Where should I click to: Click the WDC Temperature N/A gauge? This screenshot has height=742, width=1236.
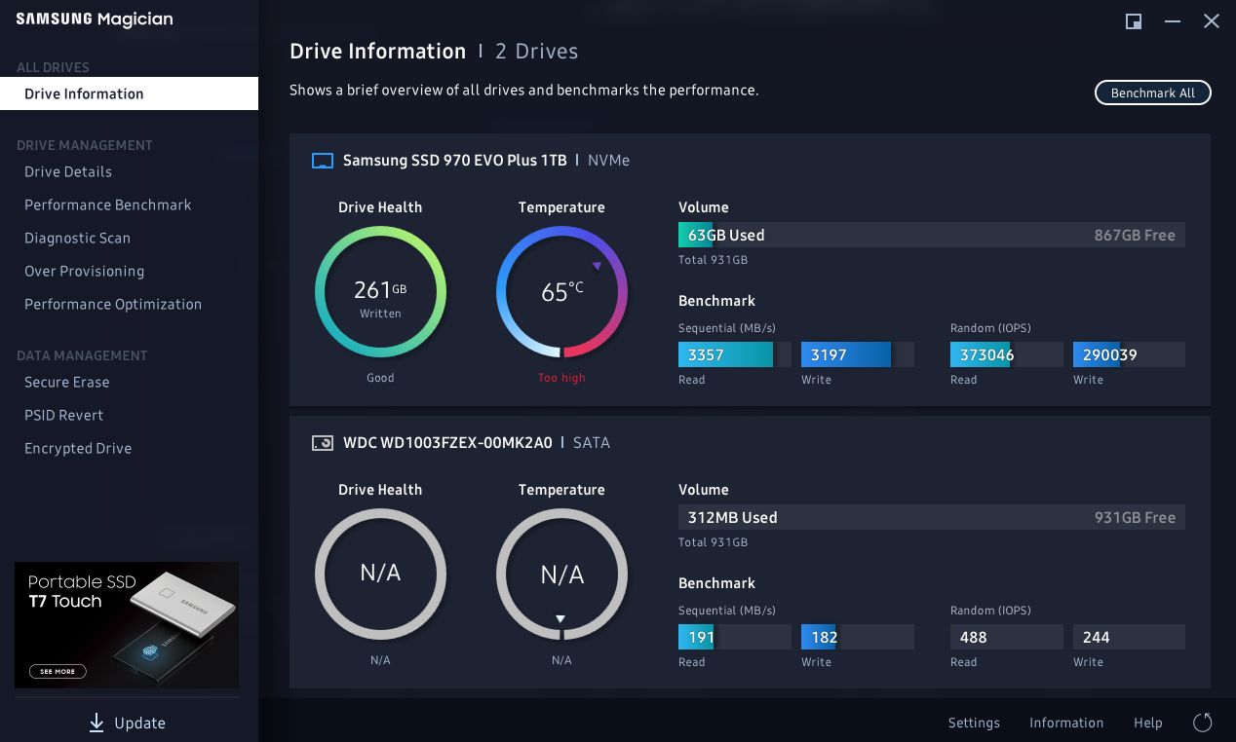click(561, 575)
